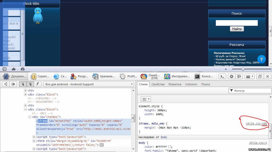The image size is (272, 152).
Task: Open the Ресурсы (Resources) panel
Action: [79, 77]
